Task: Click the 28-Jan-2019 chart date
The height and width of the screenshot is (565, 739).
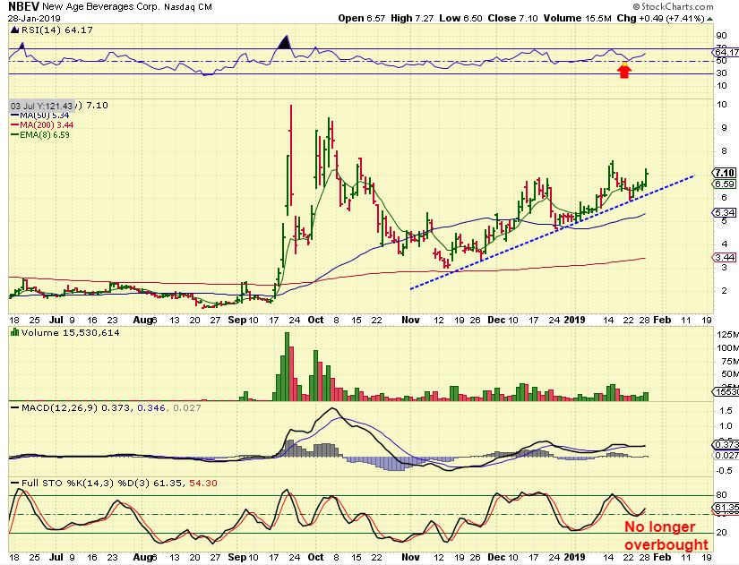Action: (34, 19)
